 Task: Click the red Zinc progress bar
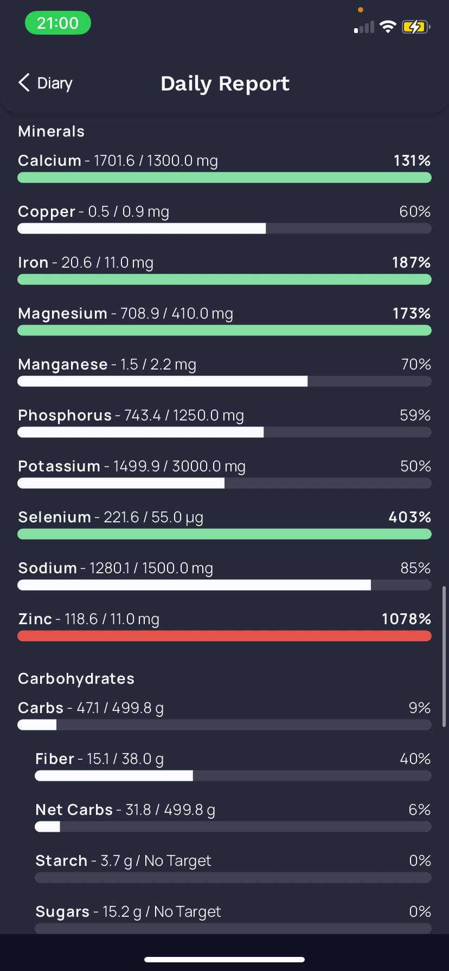click(224, 636)
